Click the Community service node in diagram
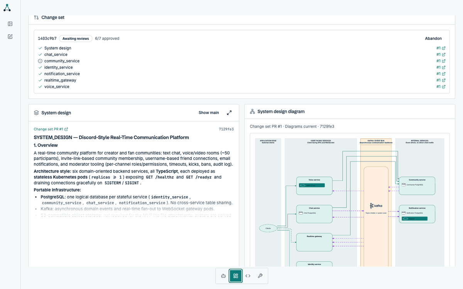Image resolution: width=463 pixels, height=289 pixels. (417, 186)
